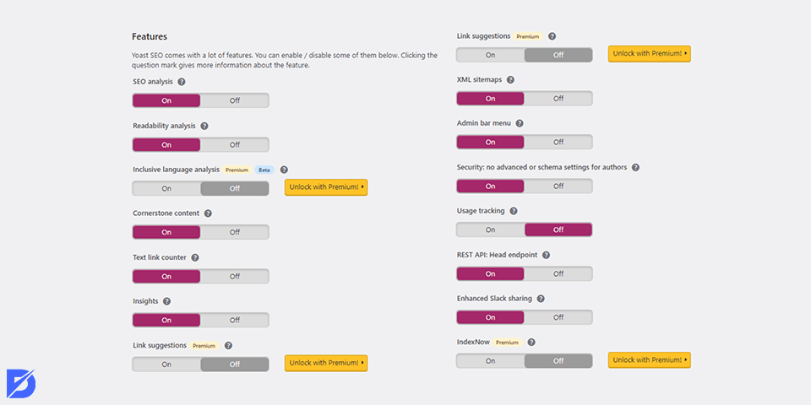
Task: Click the IndexNow question mark icon
Action: (531, 342)
